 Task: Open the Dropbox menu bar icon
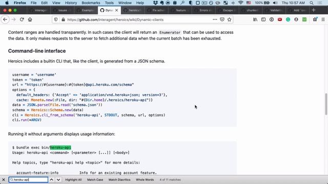tap(155, 3)
